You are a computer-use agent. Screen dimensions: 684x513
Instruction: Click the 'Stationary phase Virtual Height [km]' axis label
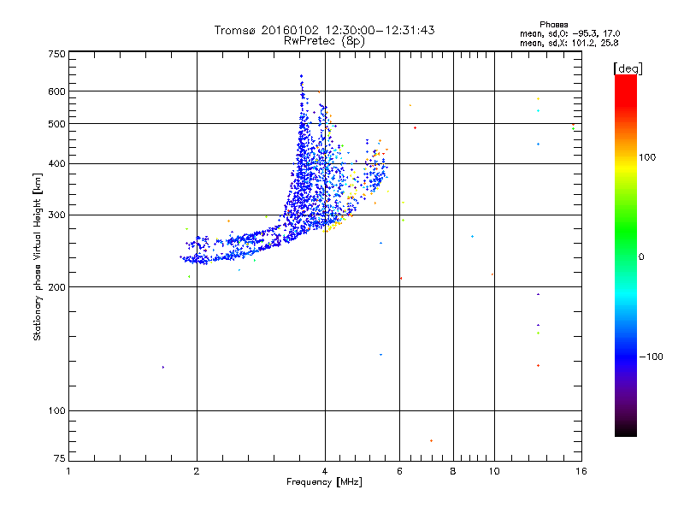pos(37,256)
